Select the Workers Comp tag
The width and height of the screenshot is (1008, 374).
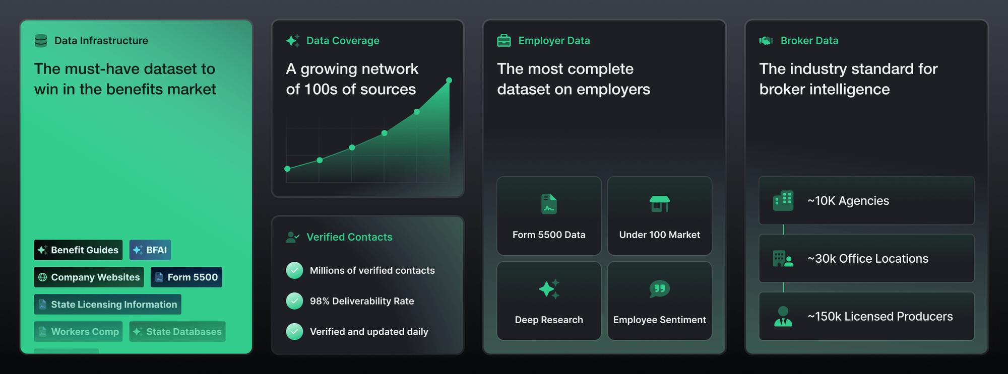[78, 332]
